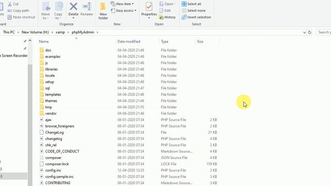Click the Delete X icon

tap(73, 6)
